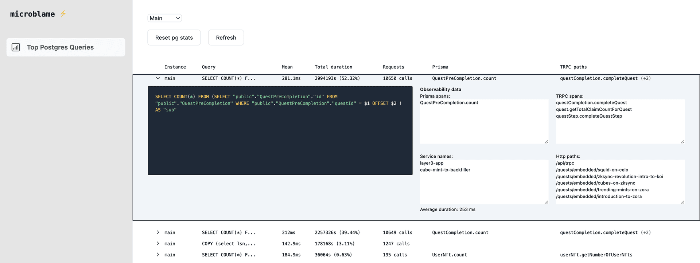Expand the COPY (select lsn query row
700x263 pixels.
158,244
